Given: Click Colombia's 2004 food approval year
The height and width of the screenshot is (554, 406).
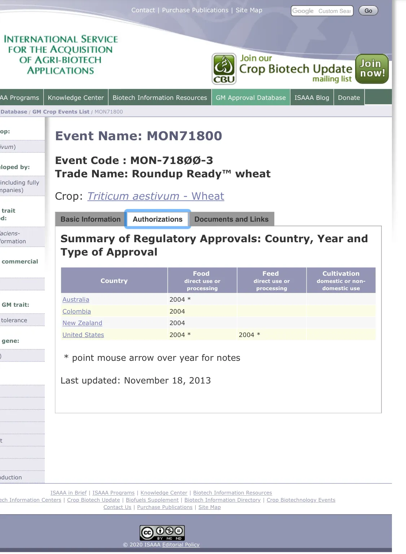Looking at the screenshot, I should tap(177, 311).
